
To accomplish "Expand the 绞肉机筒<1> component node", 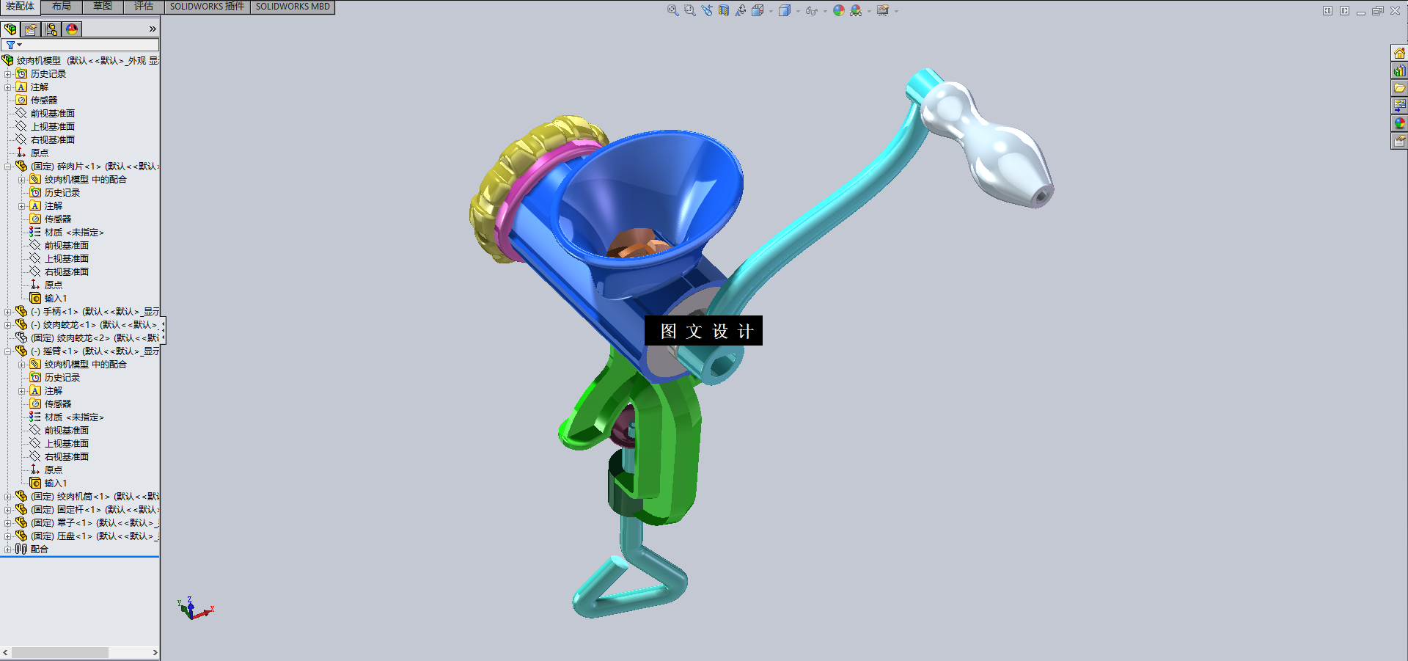I will 7,497.
